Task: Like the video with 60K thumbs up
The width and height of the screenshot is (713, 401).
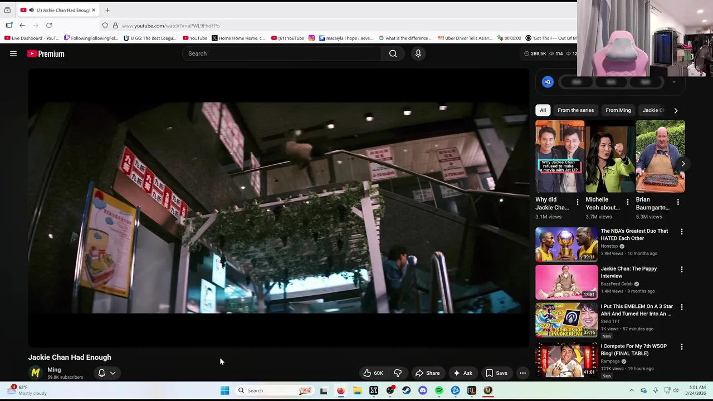Action: [373, 373]
